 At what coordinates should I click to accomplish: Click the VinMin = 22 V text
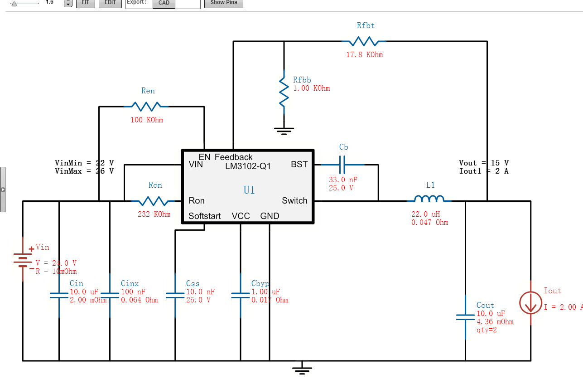click(84, 163)
